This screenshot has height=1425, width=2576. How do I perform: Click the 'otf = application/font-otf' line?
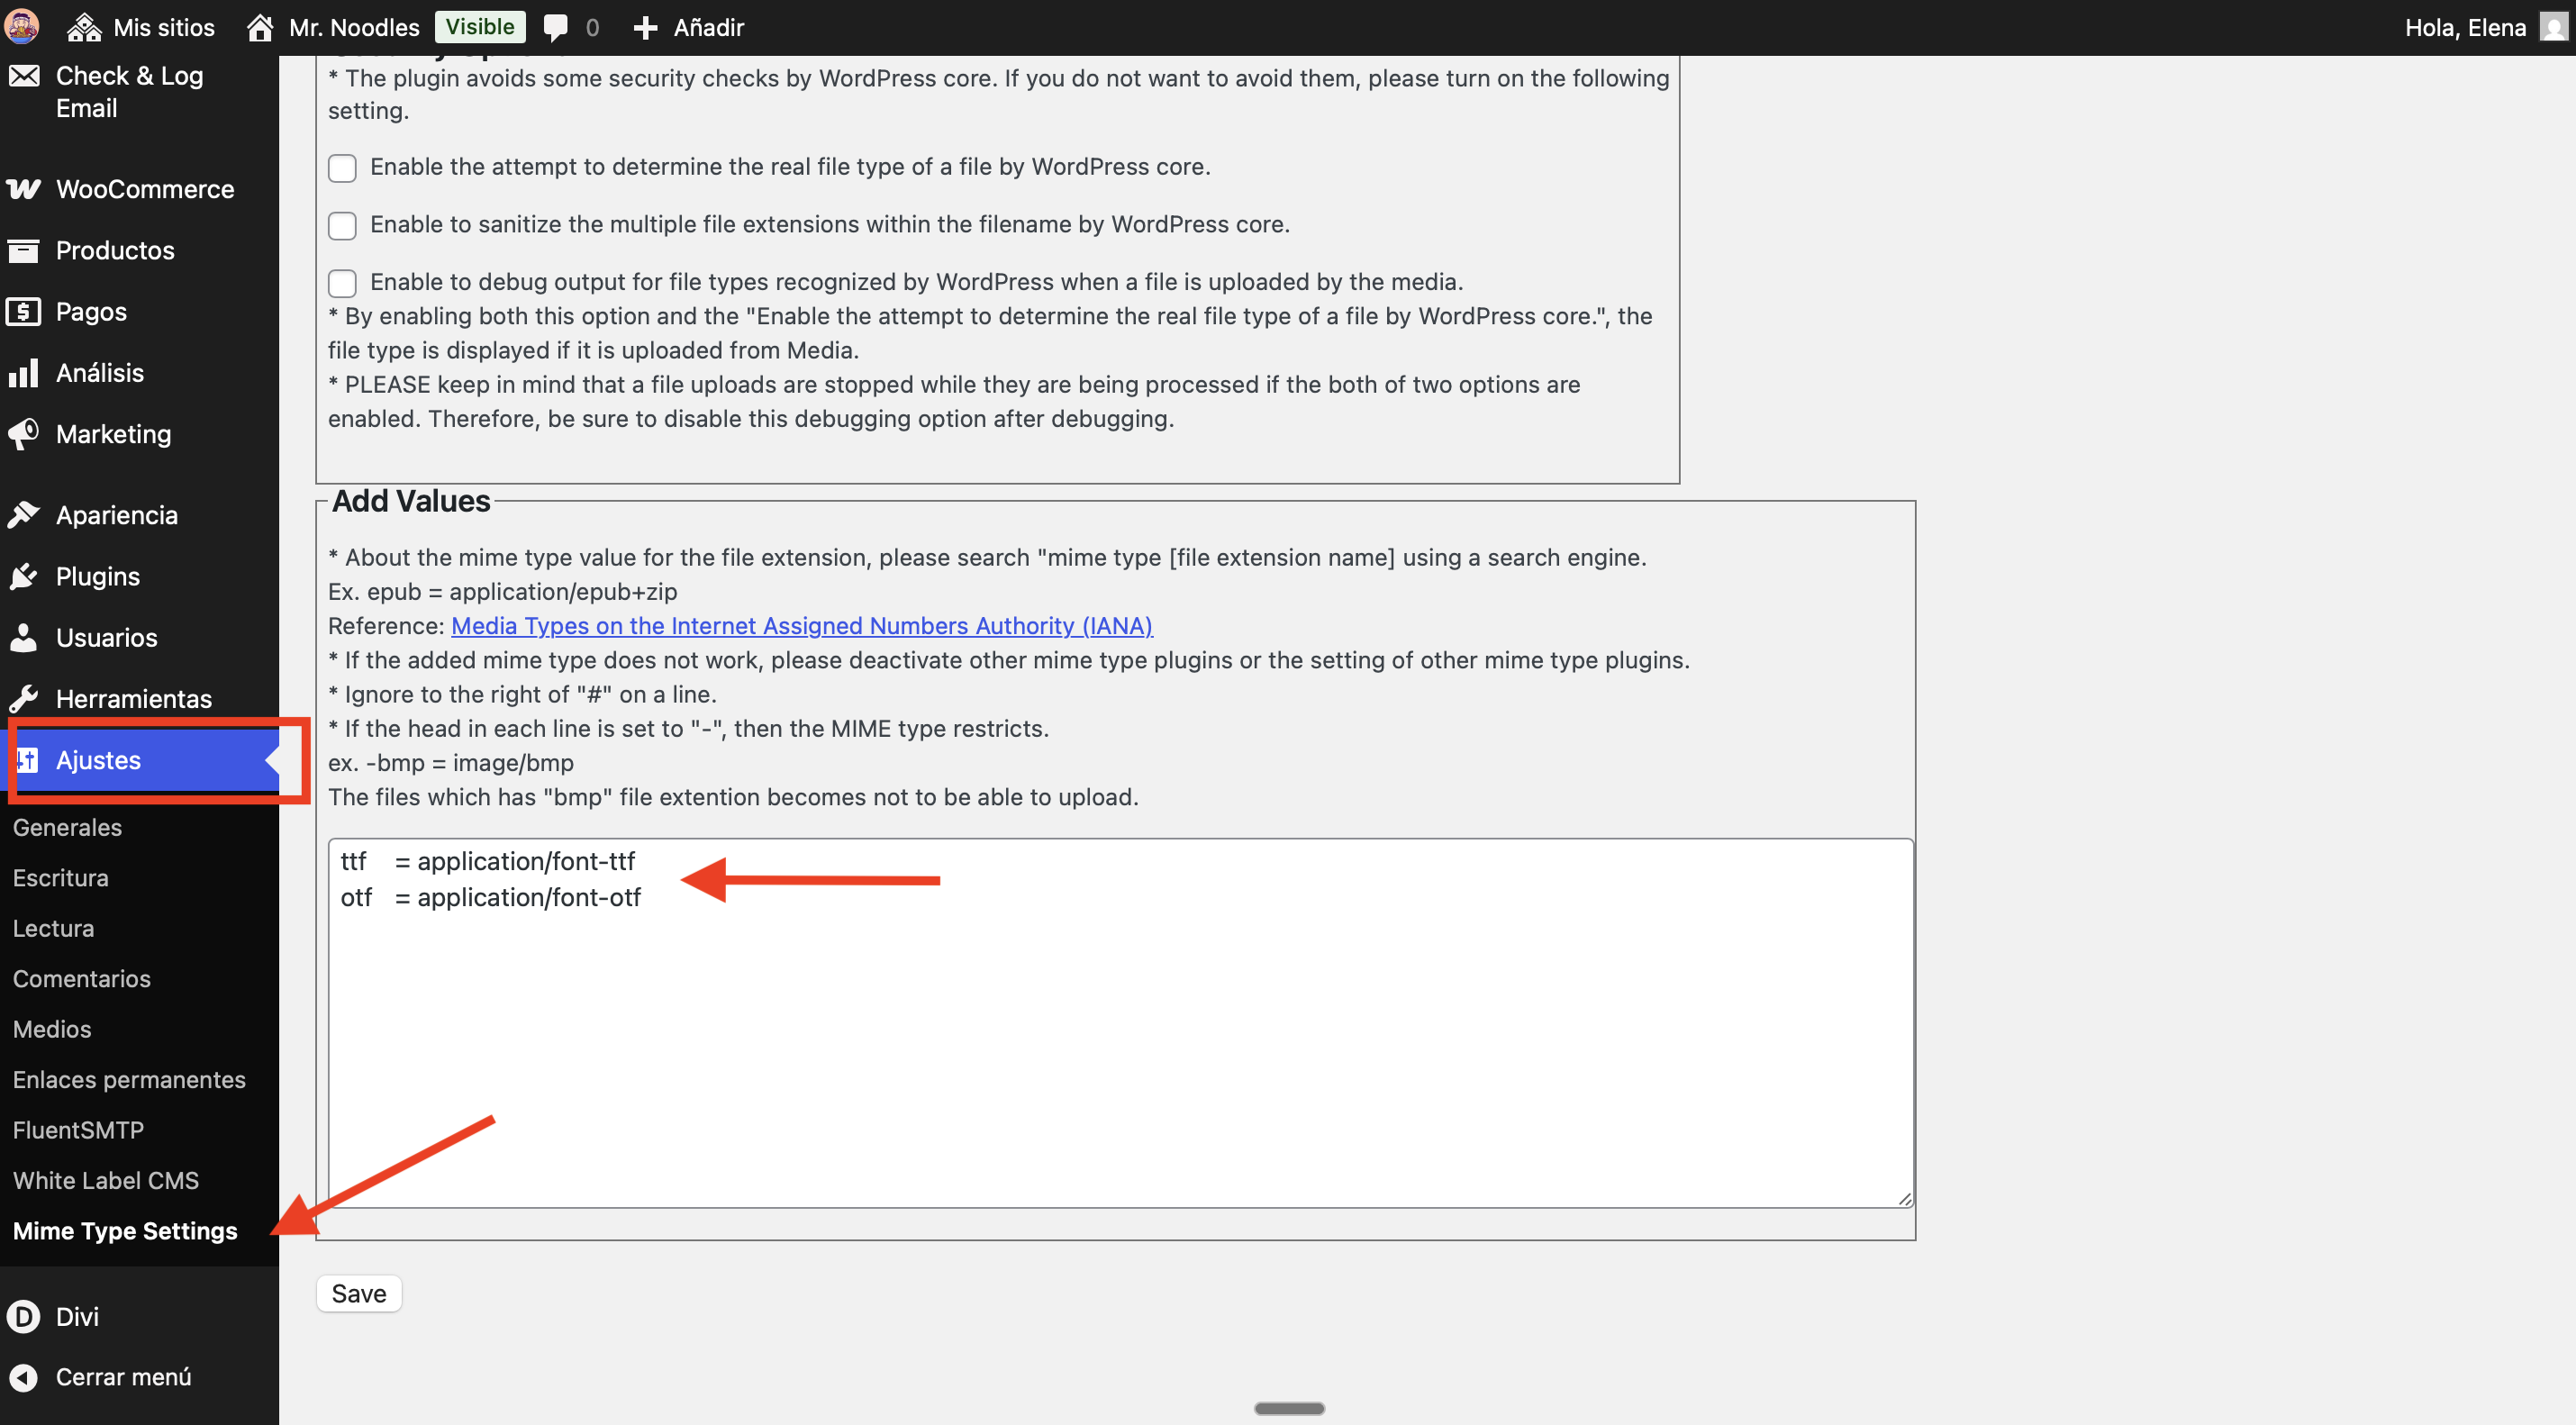click(x=491, y=897)
